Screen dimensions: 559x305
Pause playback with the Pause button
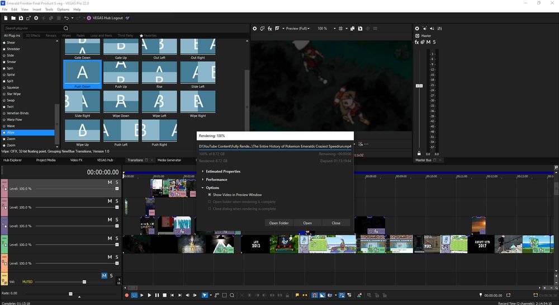coord(157,295)
